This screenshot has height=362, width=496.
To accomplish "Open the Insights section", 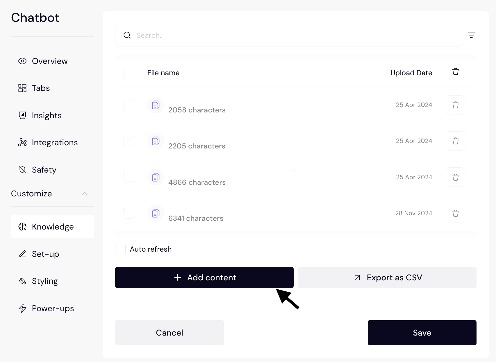I will click(x=53, y=115).
